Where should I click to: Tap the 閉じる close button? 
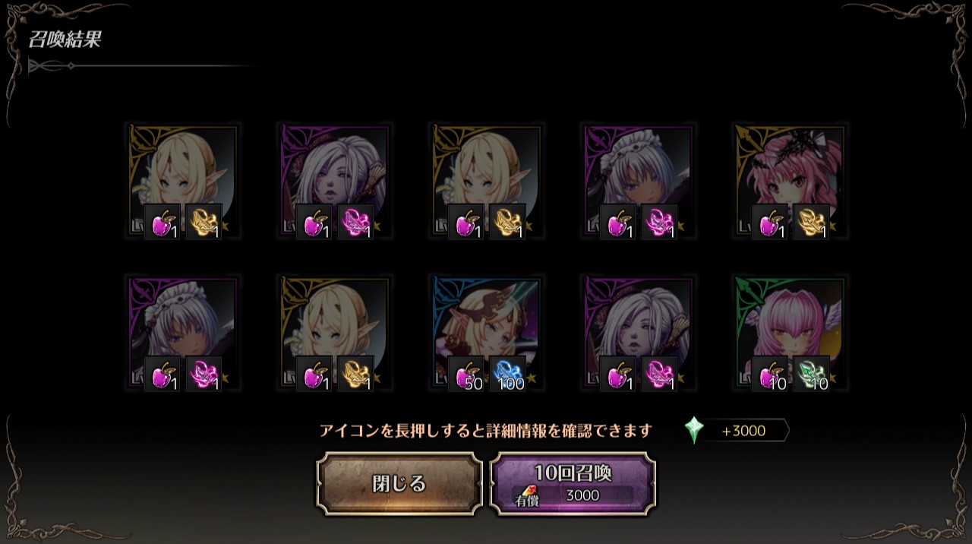[399, 484]
